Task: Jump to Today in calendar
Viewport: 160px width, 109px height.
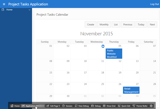Action: 141,24
